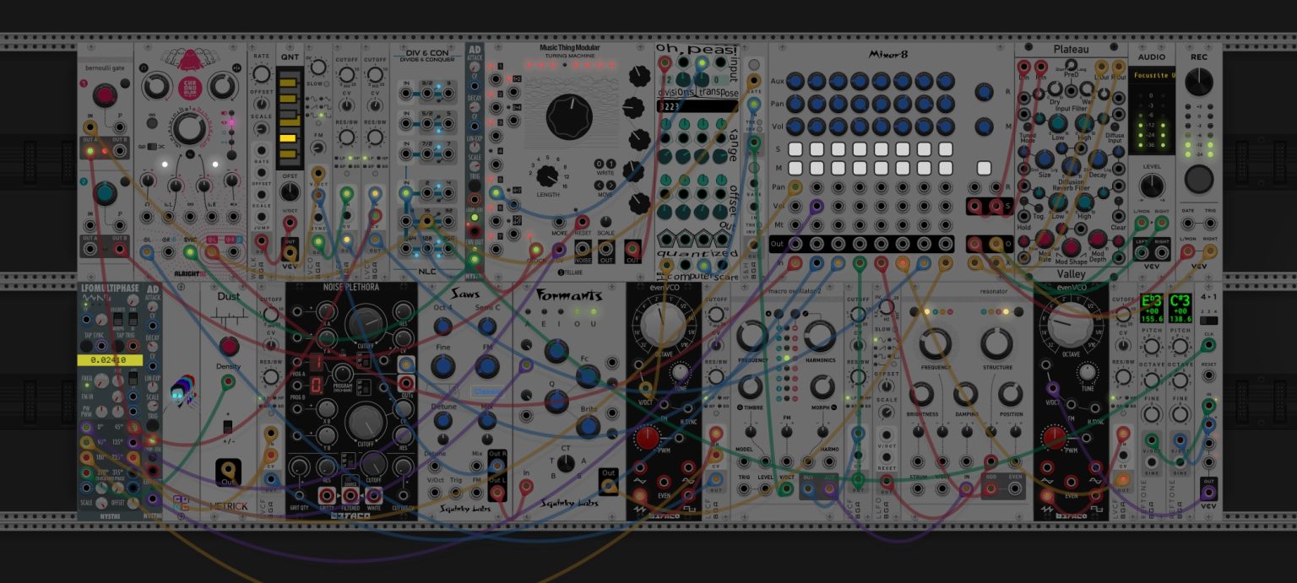Viewport: 1297px width, 583px height.
Task: Click the WRITE 0 button on Turing Machine
Action: pyautogui.click(x=598, y=164)
